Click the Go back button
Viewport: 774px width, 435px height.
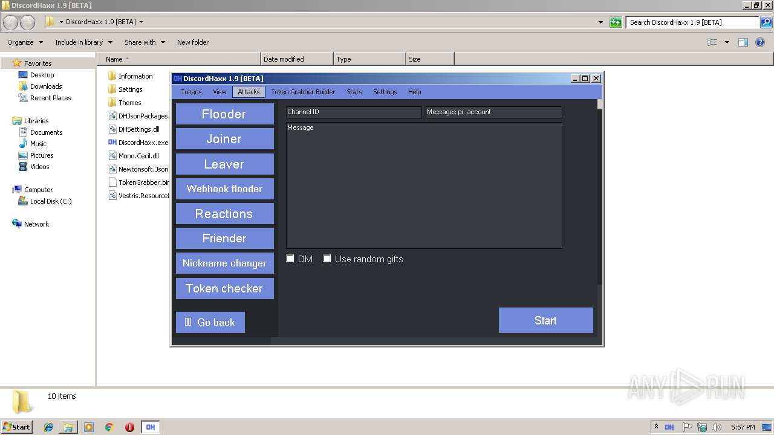click(x=210, y=322)
